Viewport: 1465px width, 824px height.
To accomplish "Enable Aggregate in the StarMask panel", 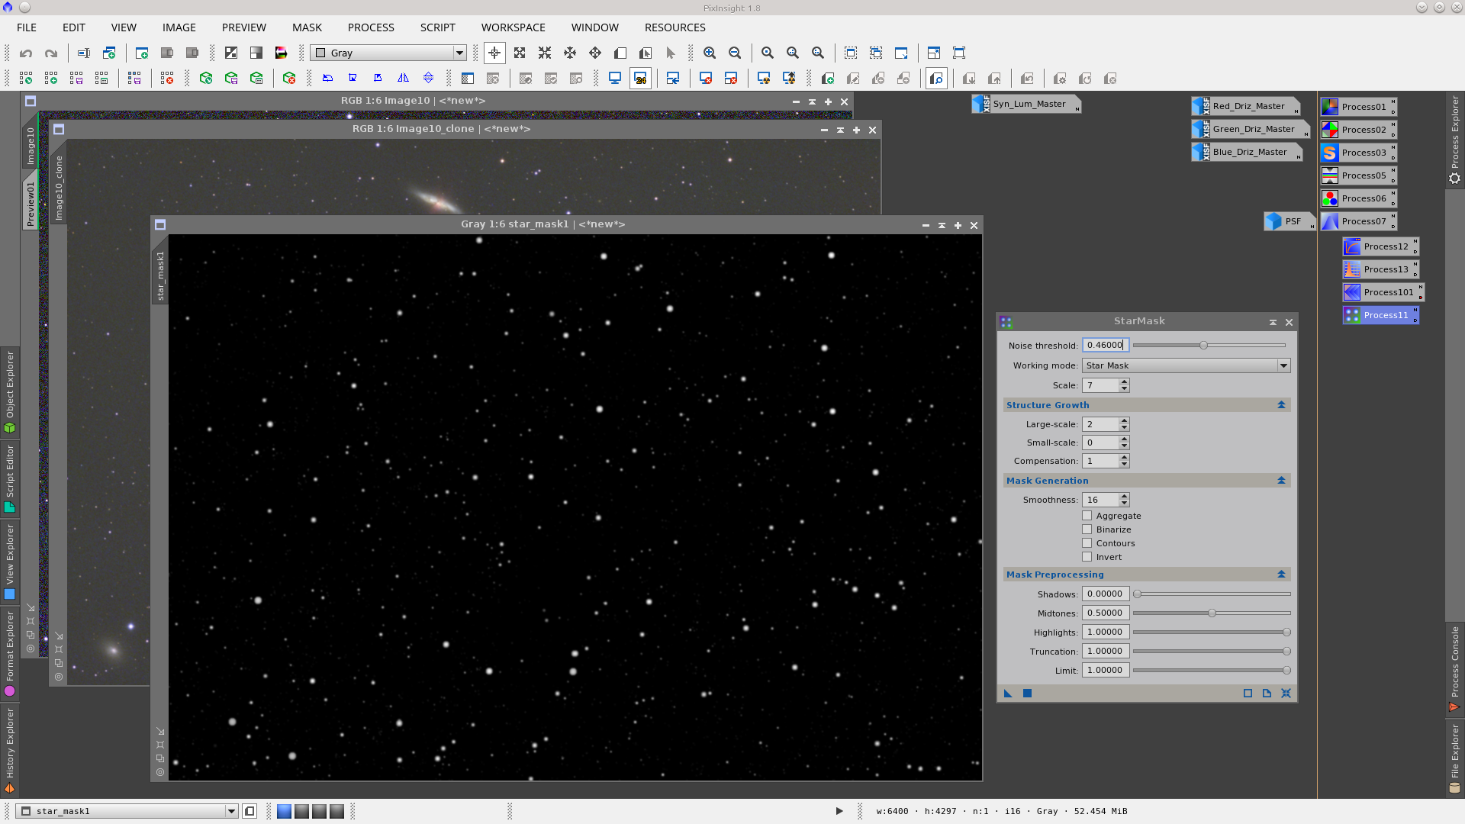I will coord(1087,515).
